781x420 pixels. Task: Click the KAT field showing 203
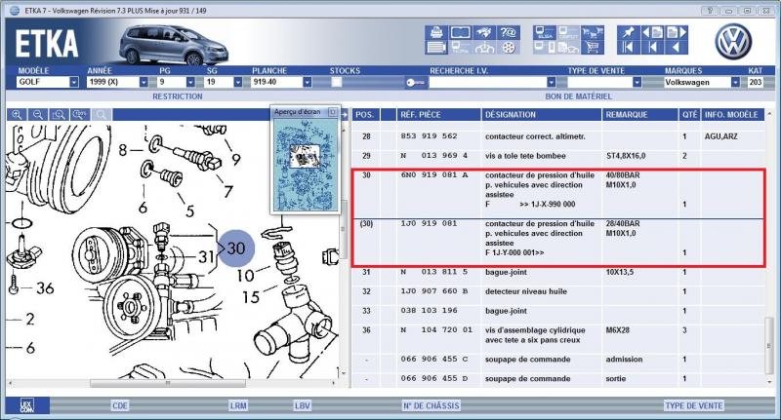click(755, 82)
